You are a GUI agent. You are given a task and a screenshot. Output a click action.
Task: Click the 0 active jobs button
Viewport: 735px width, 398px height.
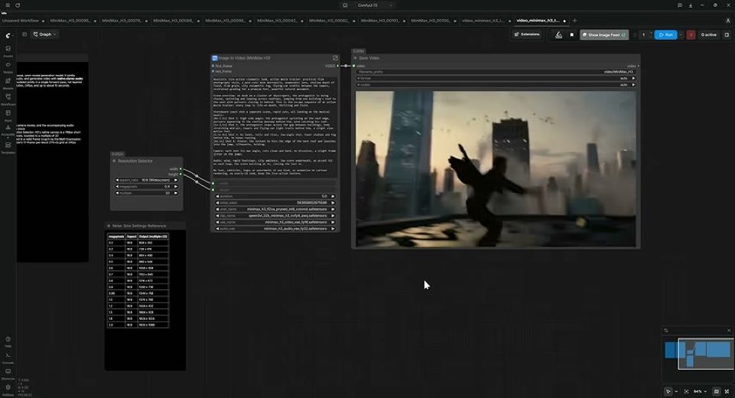tap(708, 34)
